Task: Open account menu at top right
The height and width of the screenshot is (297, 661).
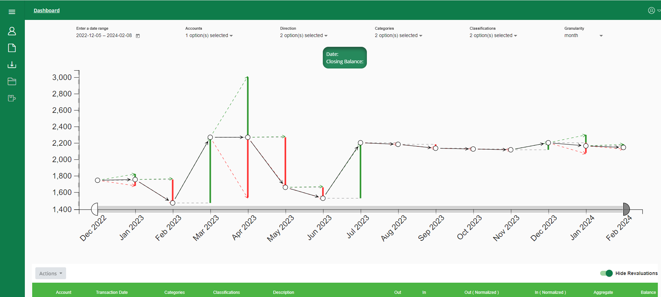Action: (653, 10)
